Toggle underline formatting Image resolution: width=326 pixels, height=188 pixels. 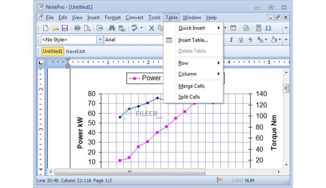point(241,40)
